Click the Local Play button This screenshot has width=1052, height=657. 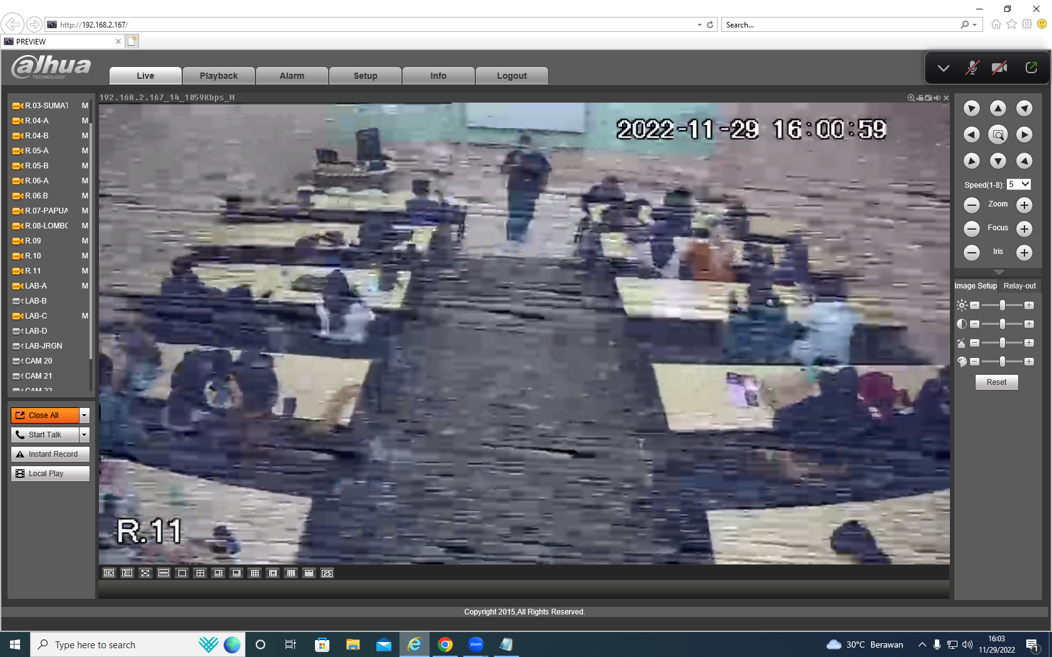[x=50, y=474]
